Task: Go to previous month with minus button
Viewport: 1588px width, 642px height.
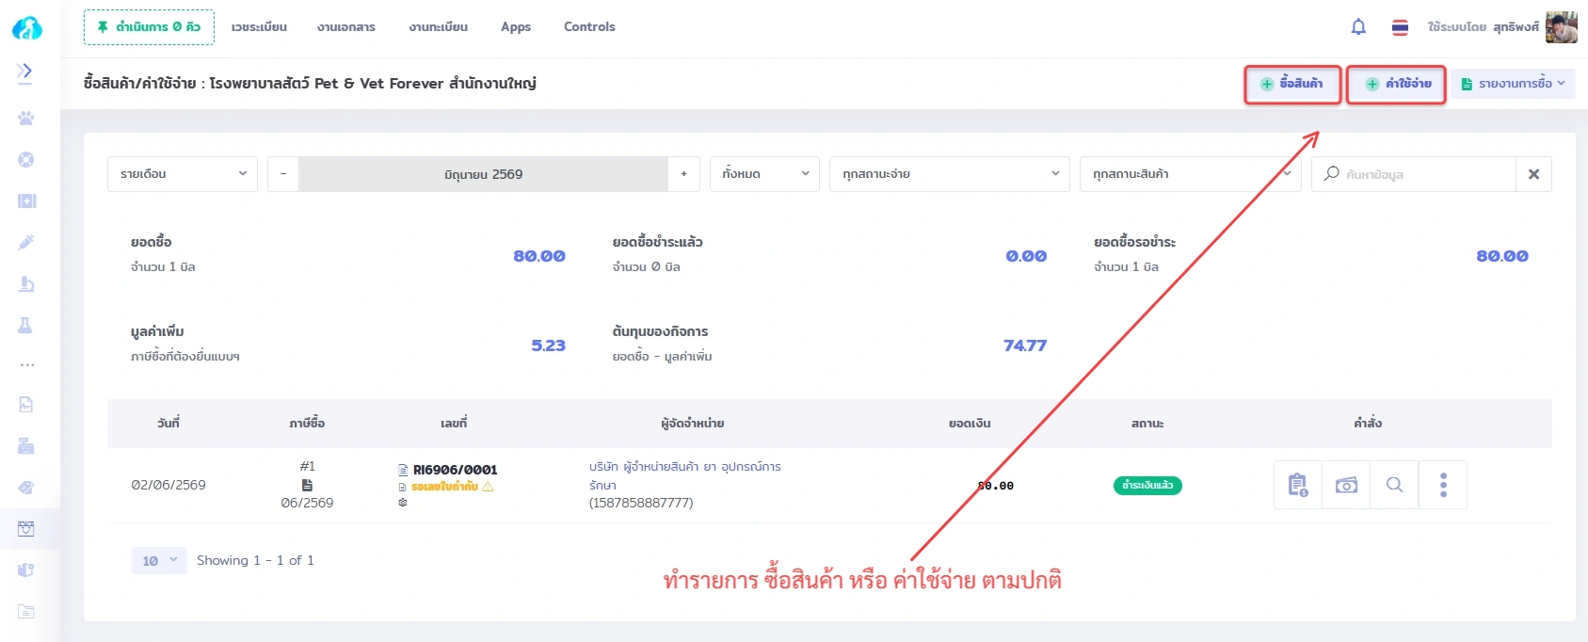Action: coord(283,174)
